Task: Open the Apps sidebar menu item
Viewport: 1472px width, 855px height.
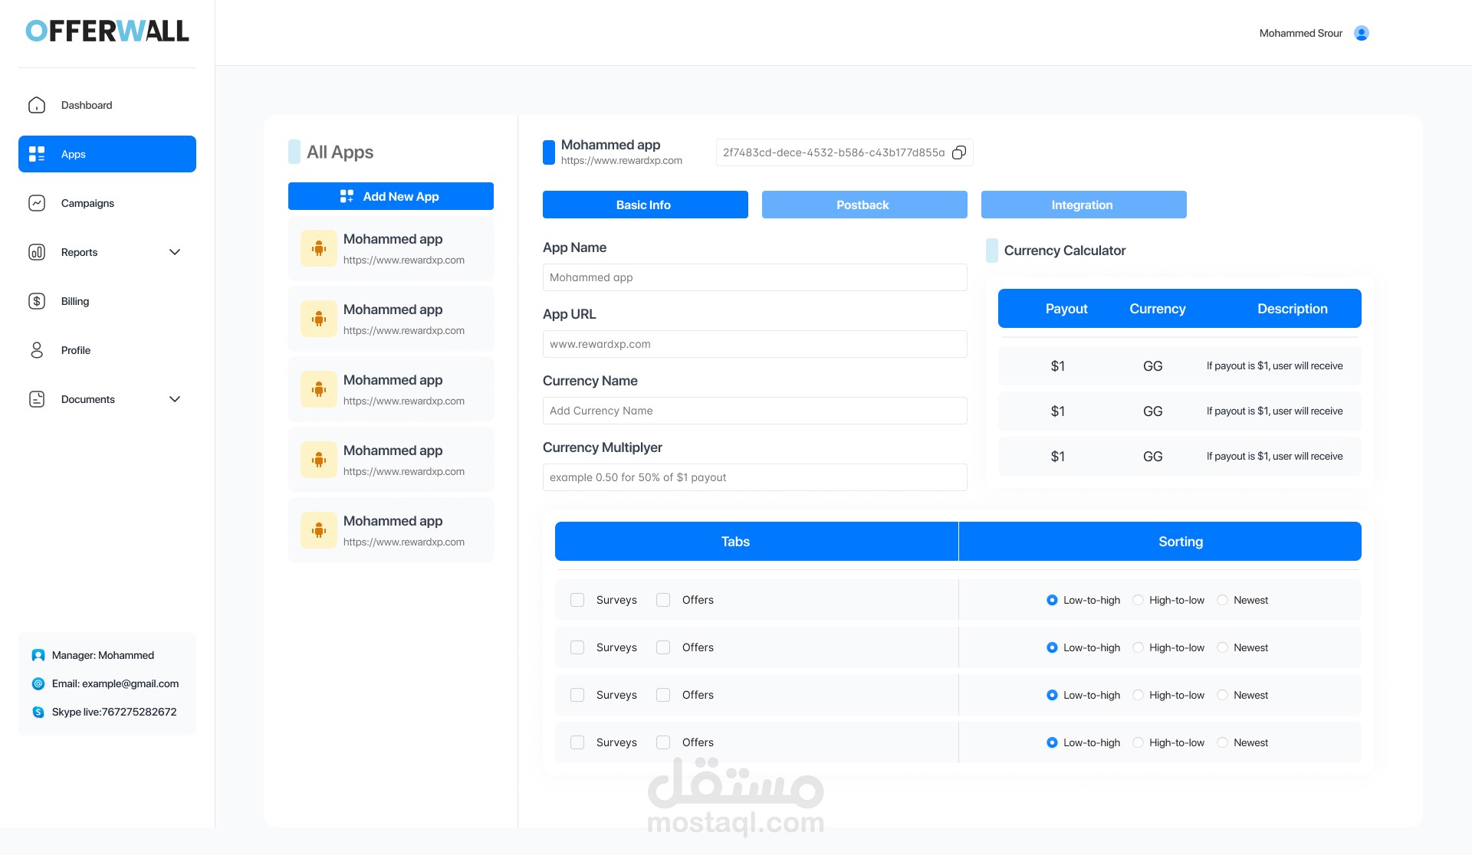Action: [107, 154]
